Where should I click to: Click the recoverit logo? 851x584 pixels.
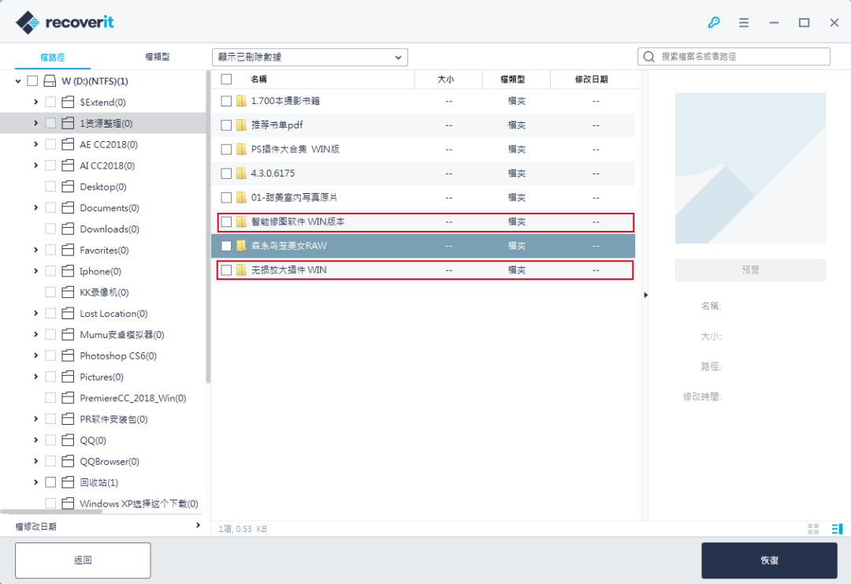(x=65, y=22)
